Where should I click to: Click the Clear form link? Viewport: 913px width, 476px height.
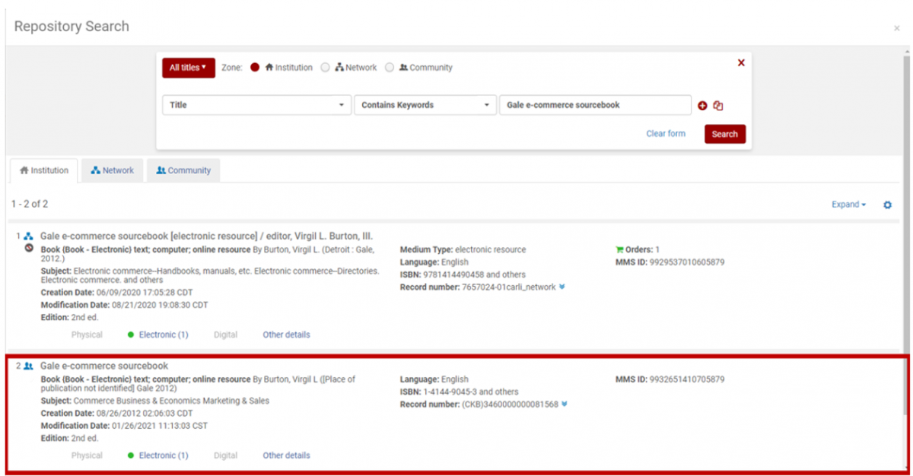665,134
